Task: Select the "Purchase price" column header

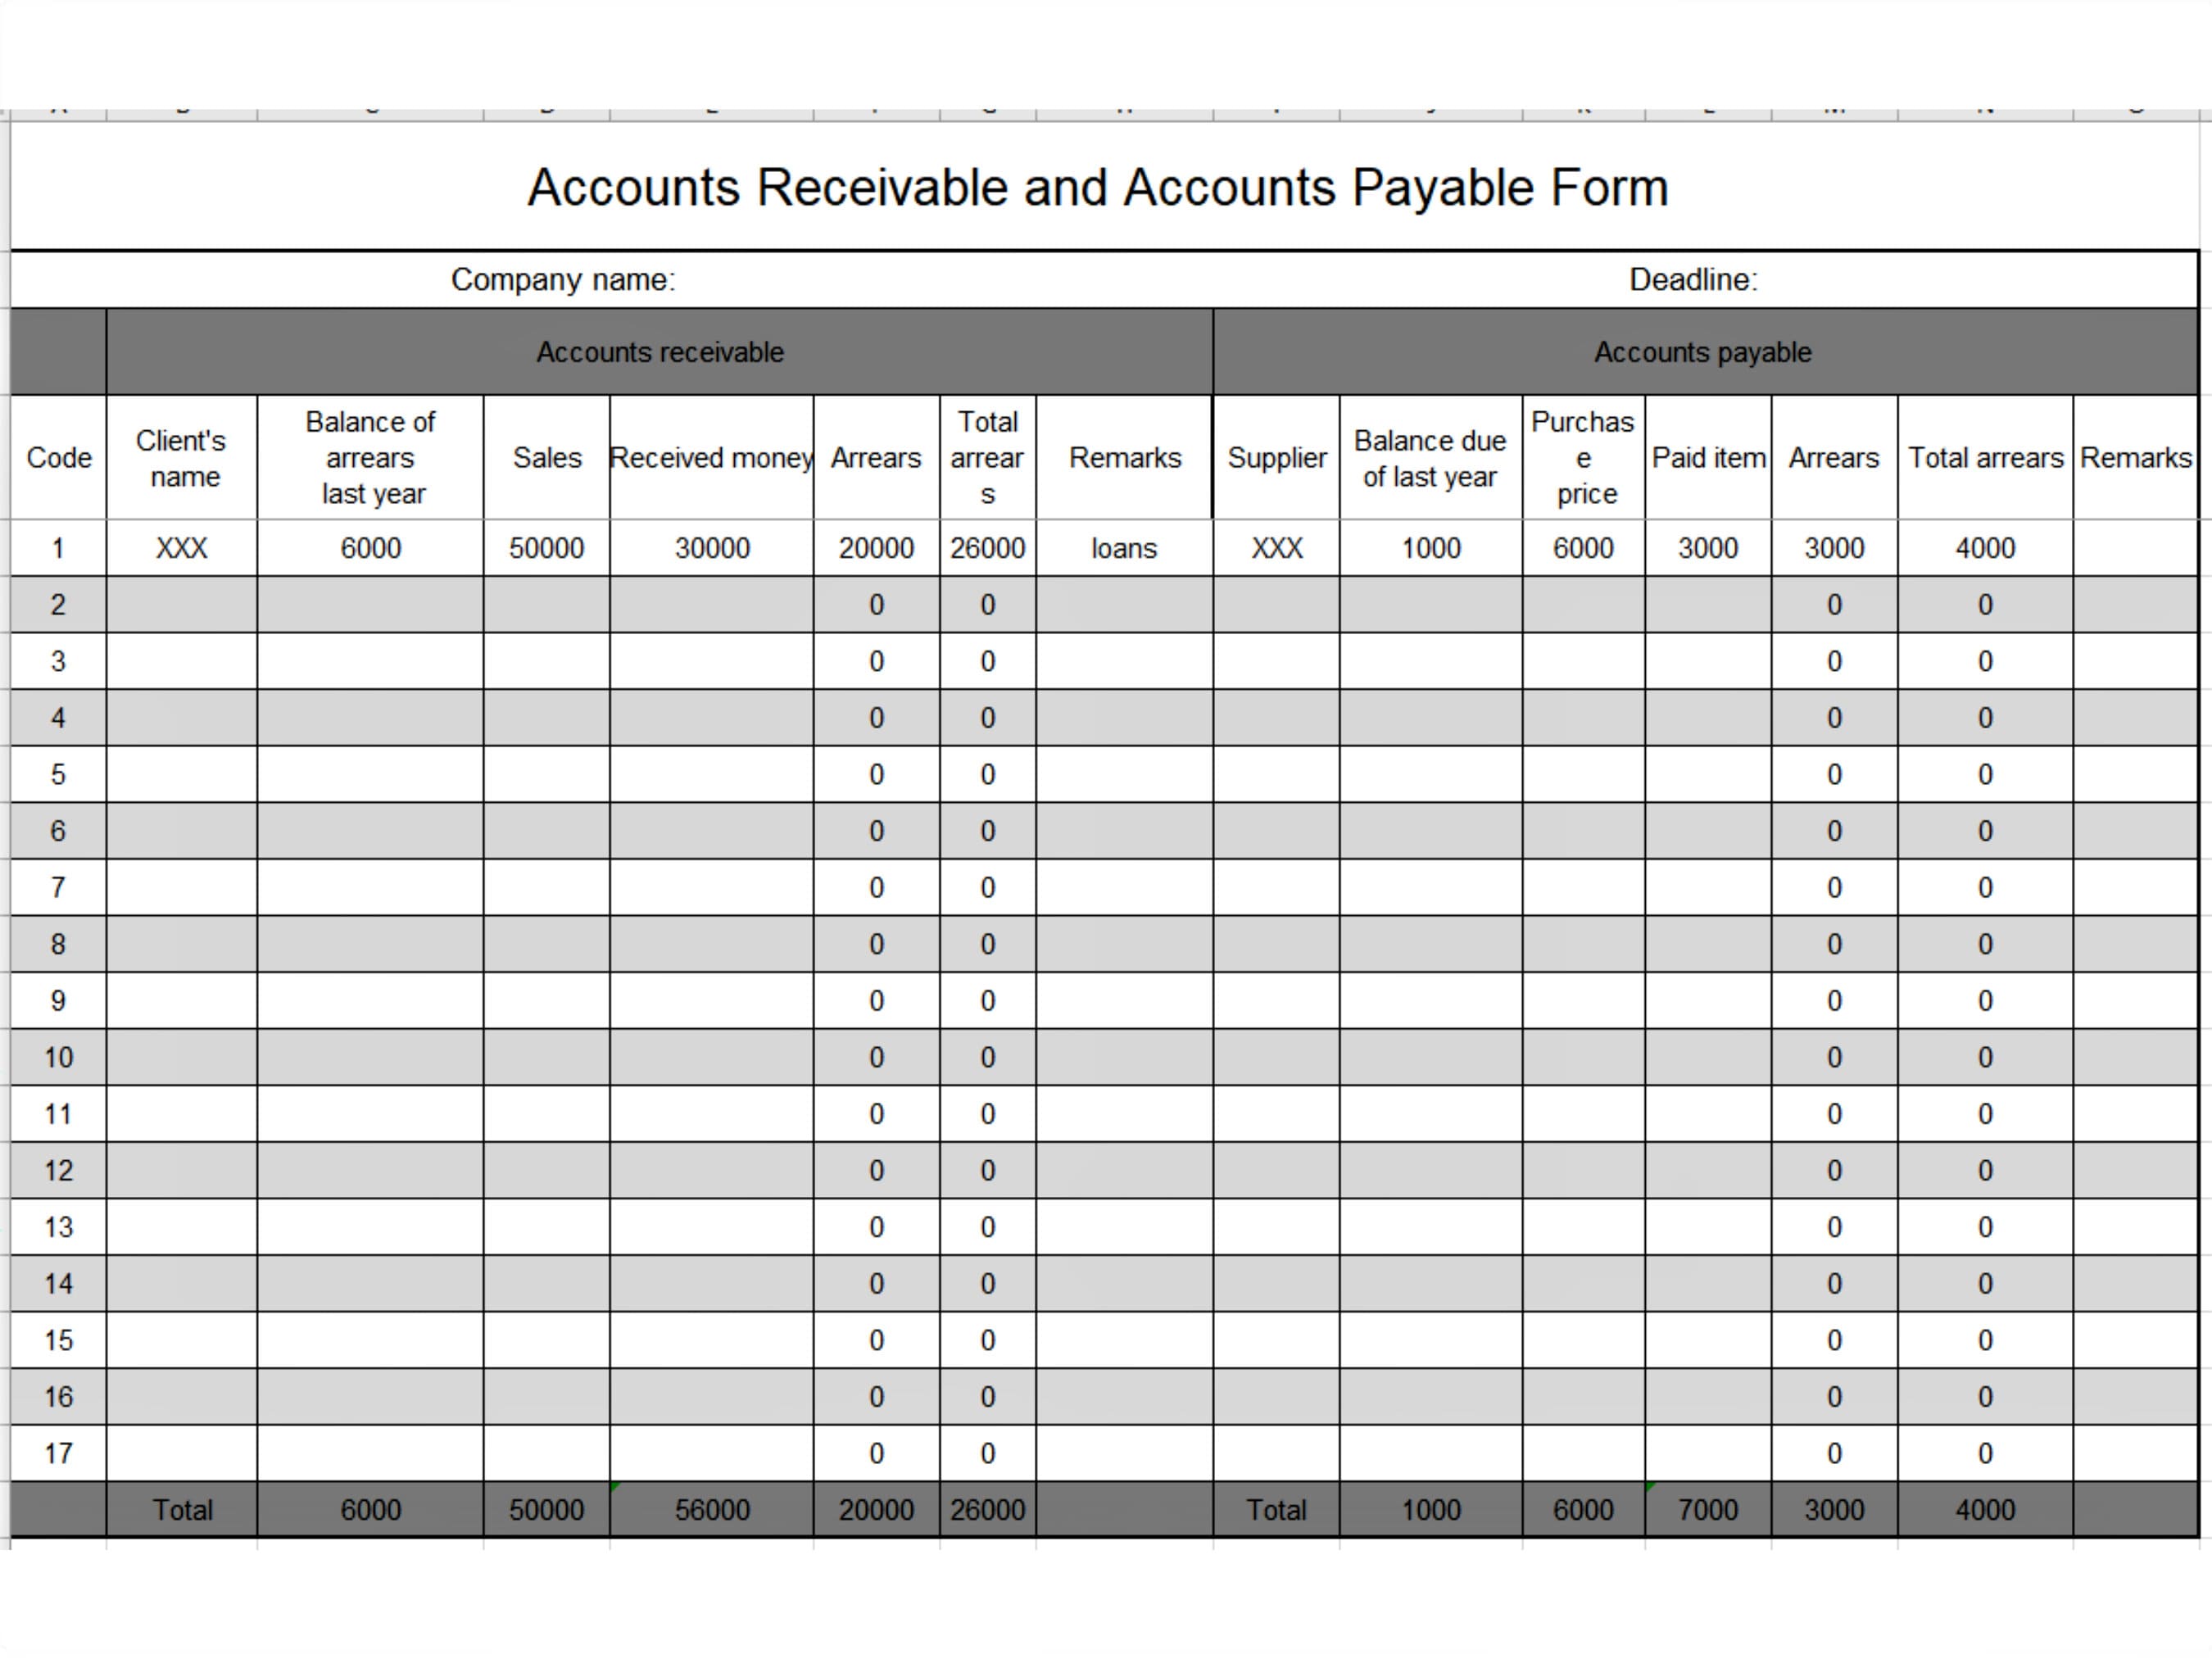Action: pyautogui.click(x=1582, y=457)
